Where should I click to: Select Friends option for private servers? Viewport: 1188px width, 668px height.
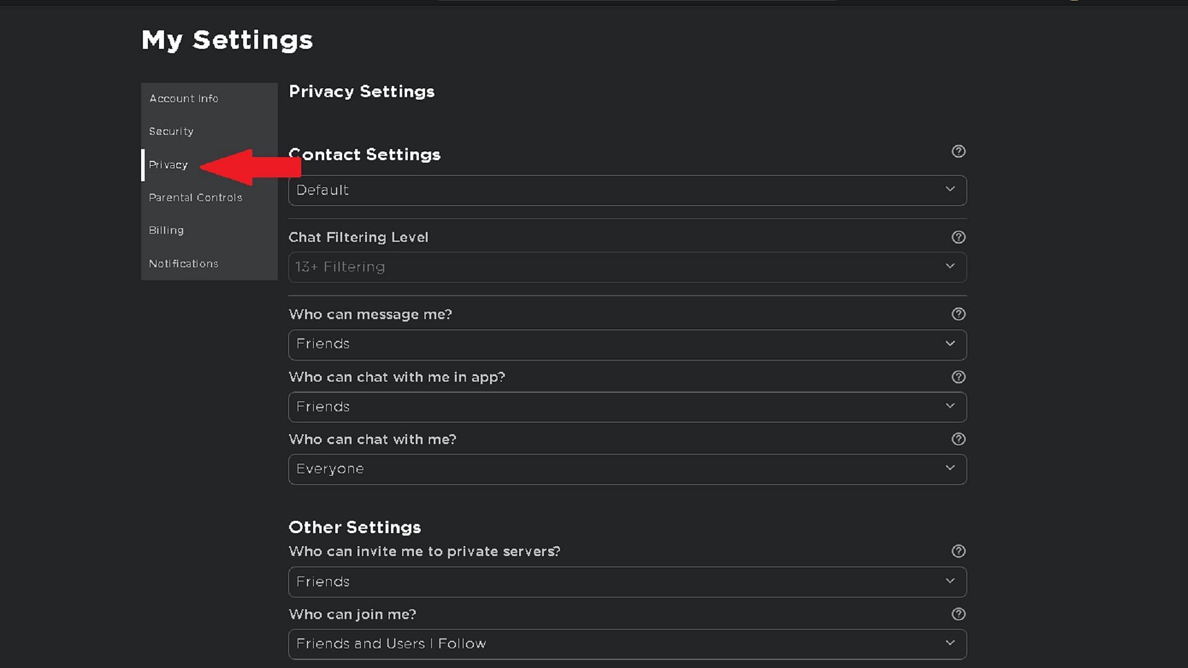[627, 581]
